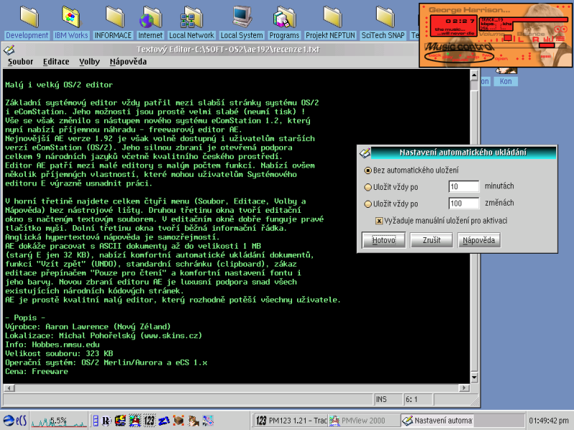Select the 'Bez automatického uložení' radio option
The width and height of the screenshot is (574, 430).
pyautogui.click(x=367, y=170)
